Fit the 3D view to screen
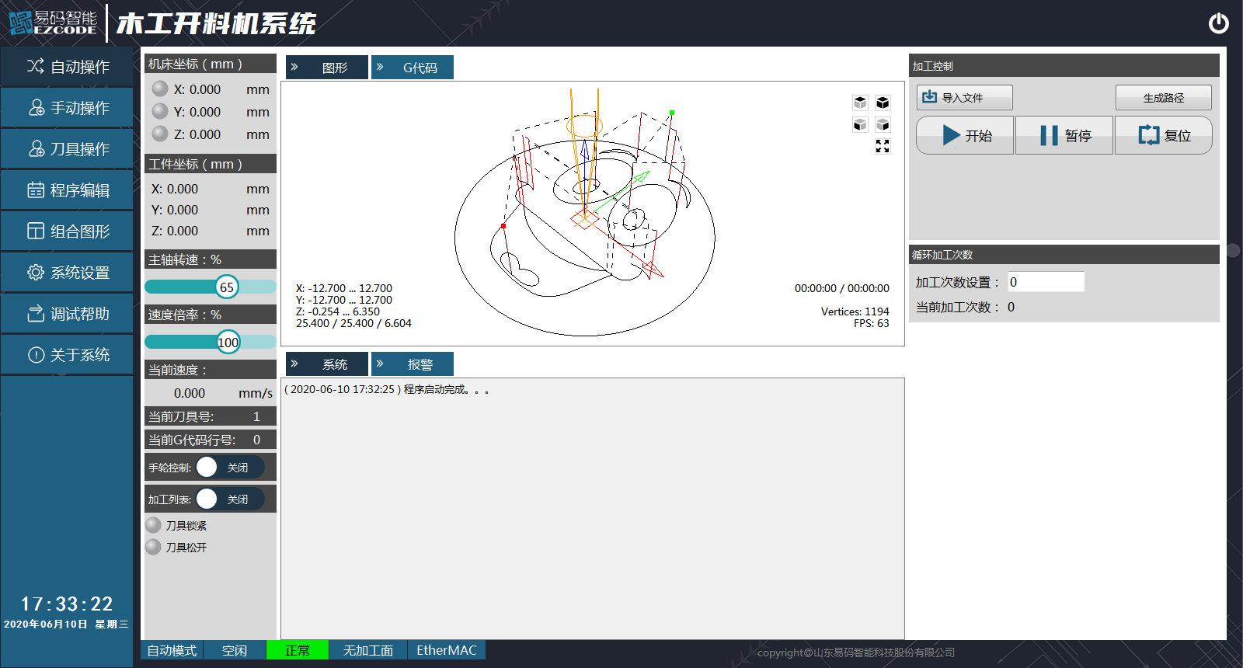The width and height of the screenshot is (1243, 668). (883, 147)
